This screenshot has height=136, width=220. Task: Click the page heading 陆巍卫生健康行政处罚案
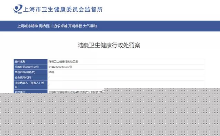coord(109,45)
